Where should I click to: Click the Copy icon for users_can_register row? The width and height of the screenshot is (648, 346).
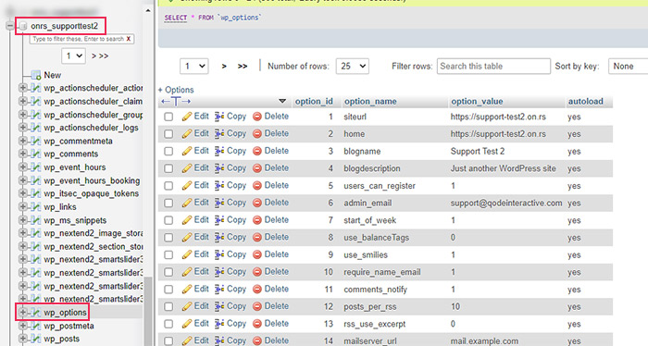[219, 186]
